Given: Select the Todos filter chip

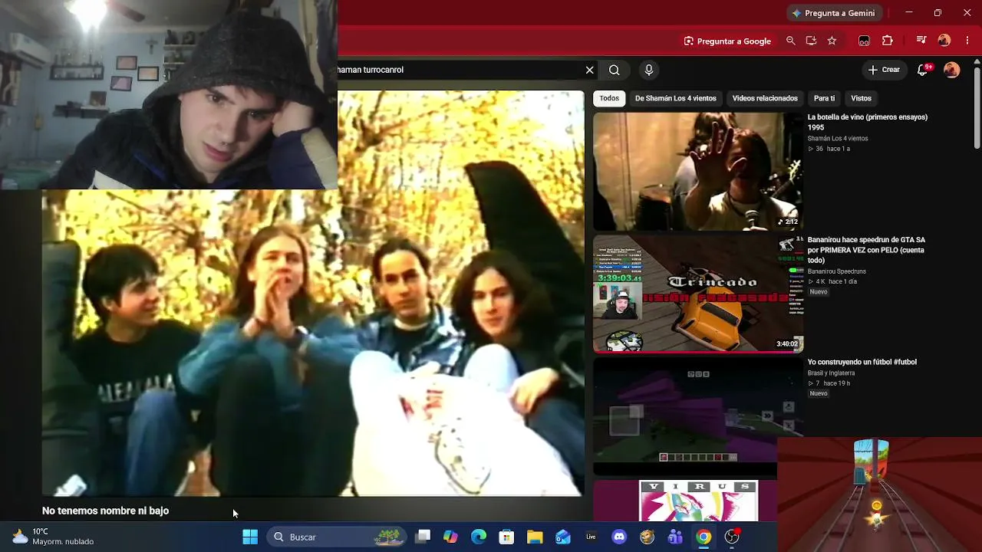Looking at the screenshot, I should tap(609, 98).
